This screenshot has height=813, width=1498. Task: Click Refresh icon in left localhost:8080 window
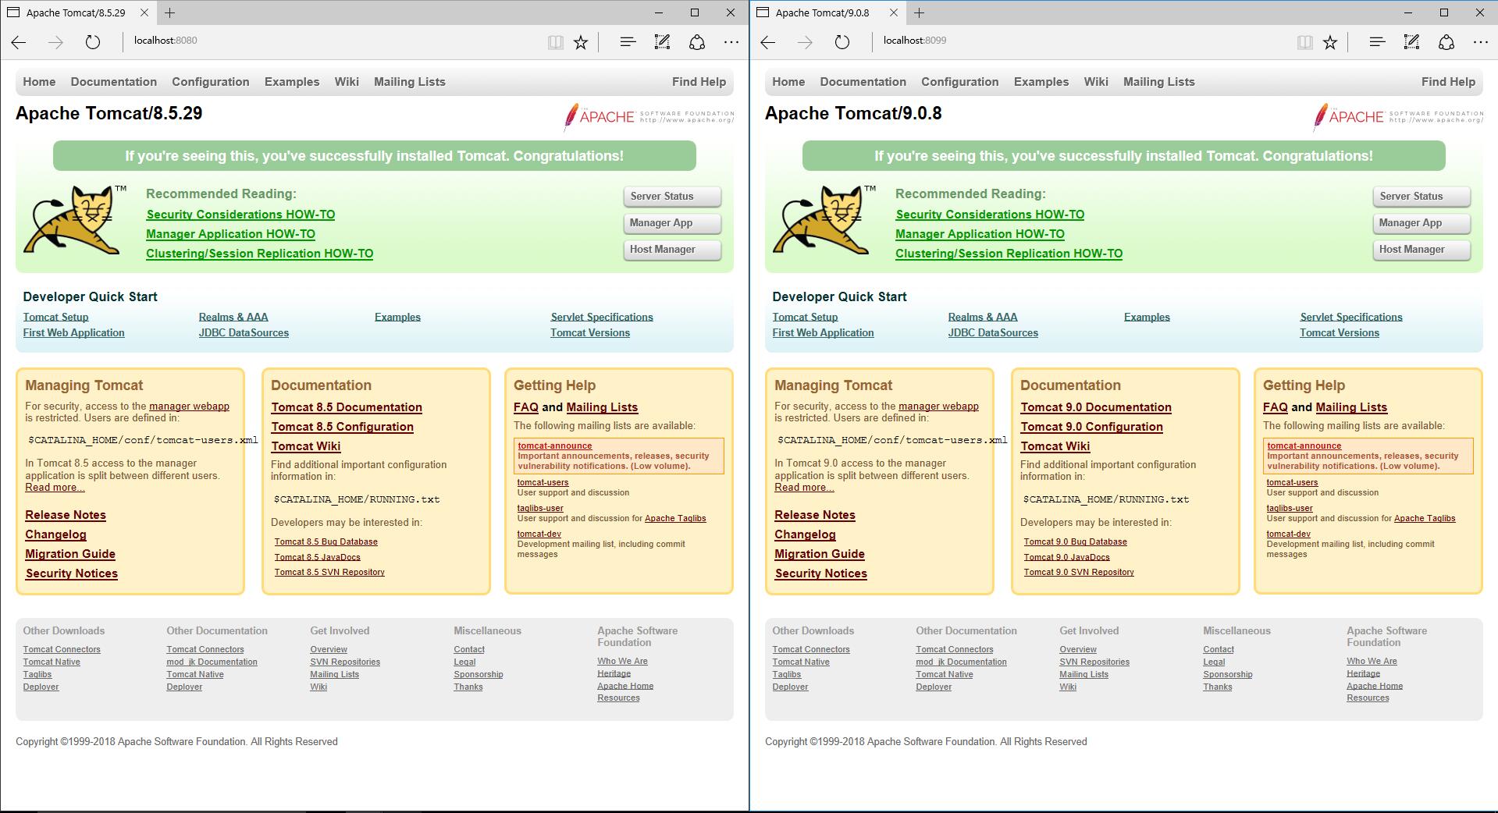click(x=93, y=42)
